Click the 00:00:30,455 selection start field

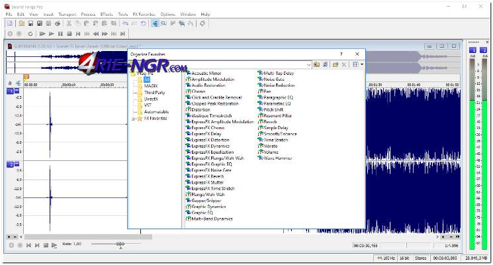[x=366, y=246]
